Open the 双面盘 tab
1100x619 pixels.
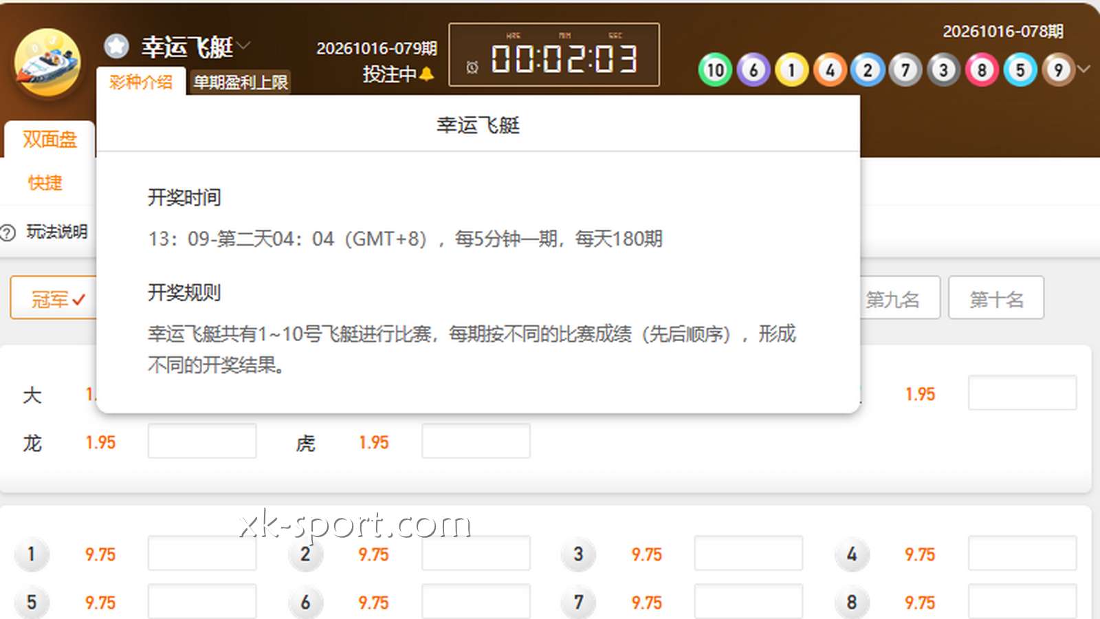click(49, 140)
